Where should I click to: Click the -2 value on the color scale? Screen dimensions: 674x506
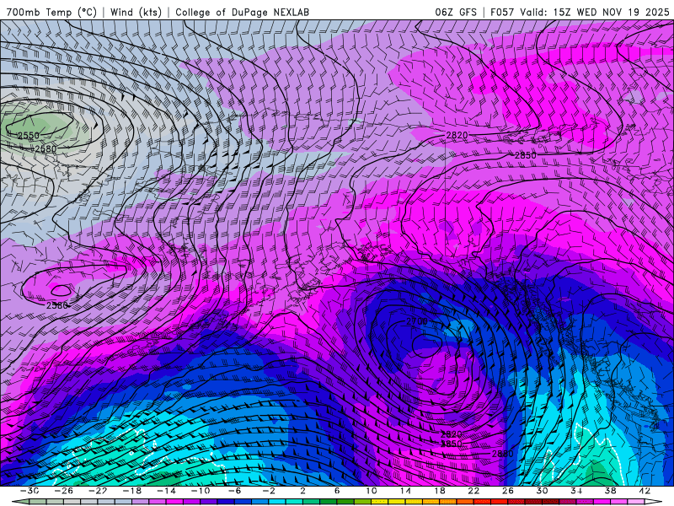[x=269, y=491]
